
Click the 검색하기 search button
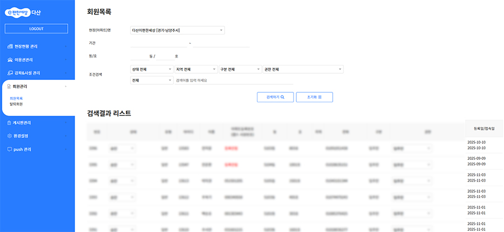275,97
